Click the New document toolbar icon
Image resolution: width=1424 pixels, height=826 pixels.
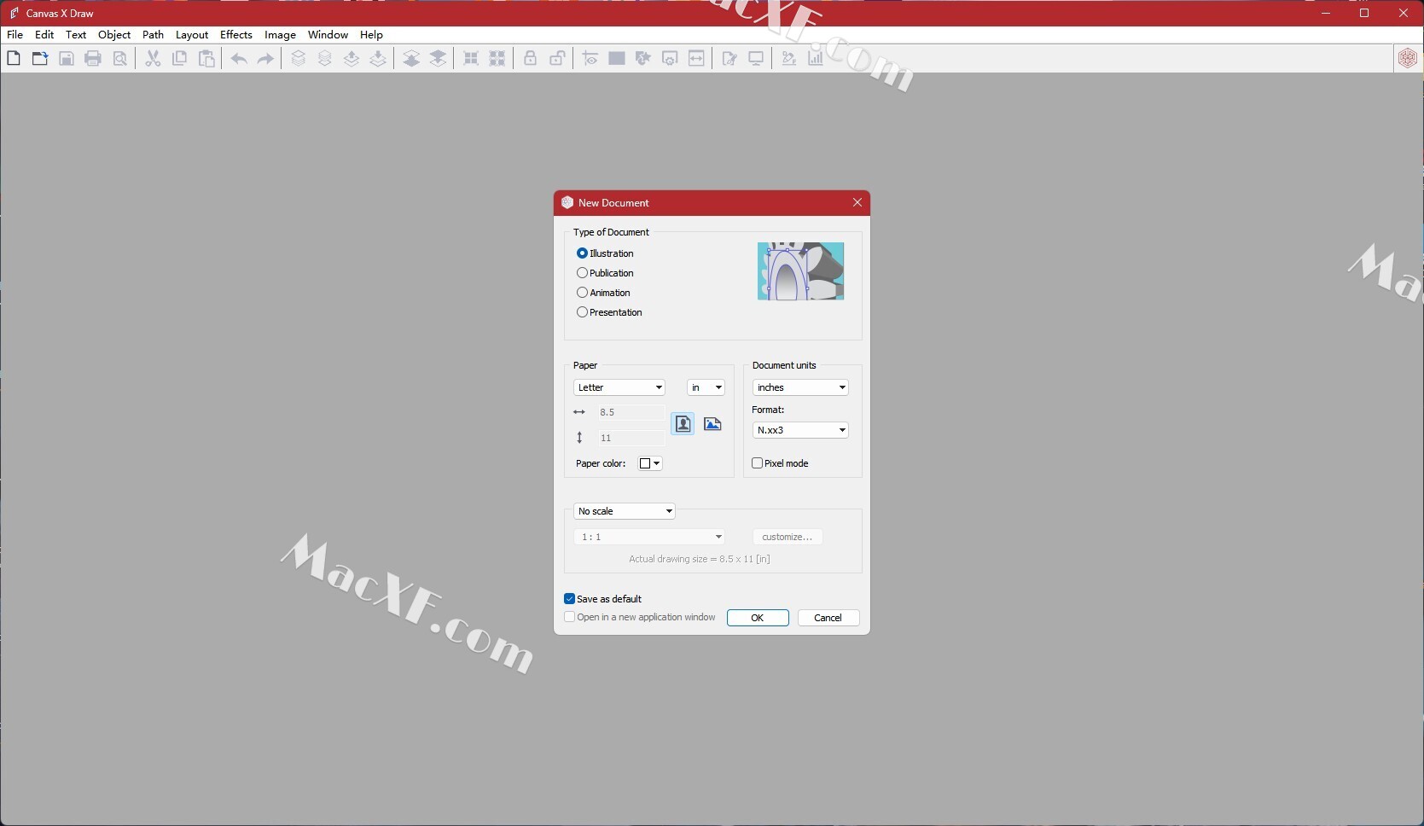coord(14,58)
